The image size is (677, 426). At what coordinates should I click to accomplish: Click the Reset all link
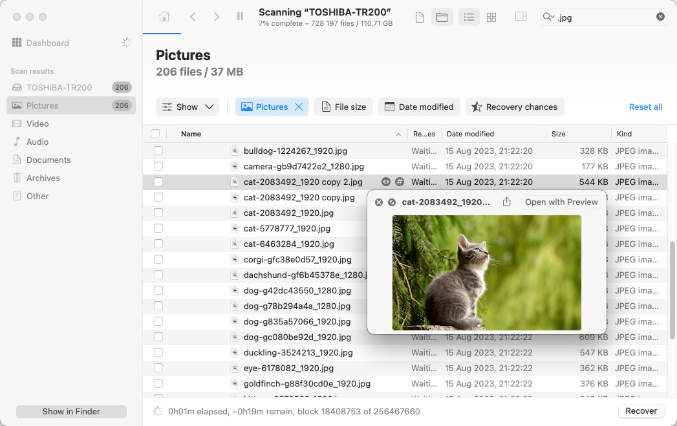pyautogui.click(x=645, y=107)
